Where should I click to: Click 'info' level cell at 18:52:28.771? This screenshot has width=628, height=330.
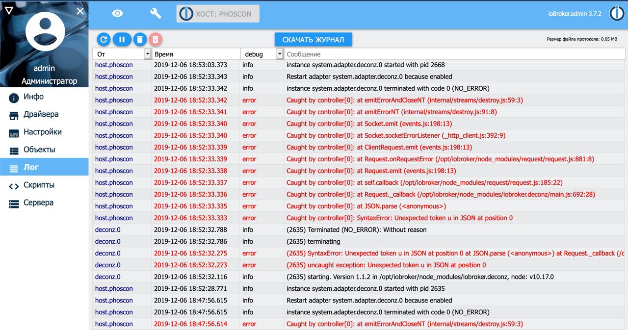tap(248, 288)
